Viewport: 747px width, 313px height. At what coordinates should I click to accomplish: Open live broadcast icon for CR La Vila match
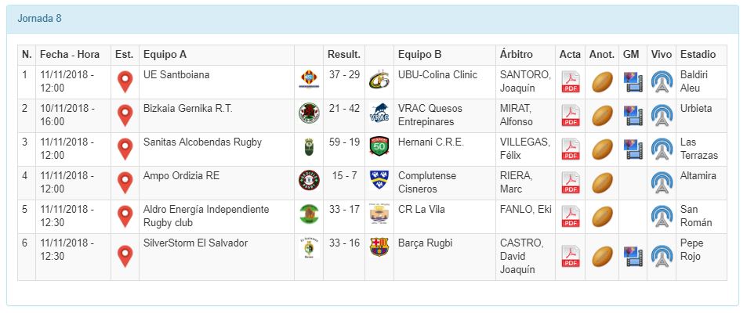pos(662,217)
